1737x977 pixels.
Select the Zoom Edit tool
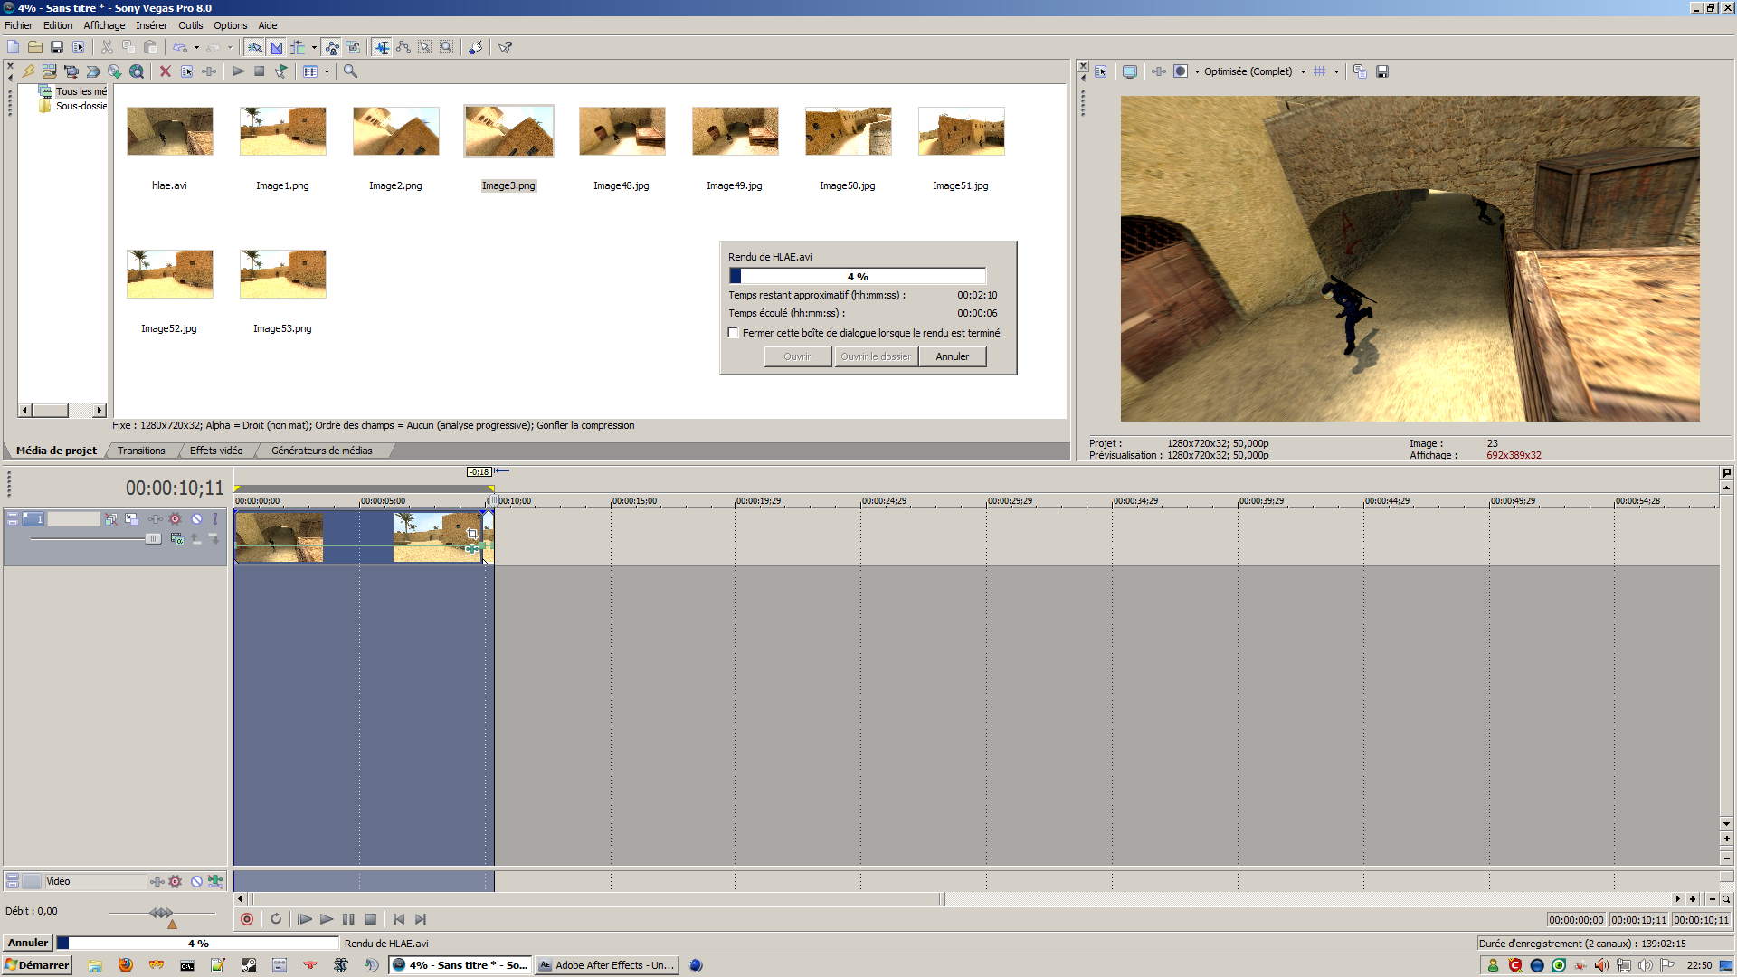(447, 47)
